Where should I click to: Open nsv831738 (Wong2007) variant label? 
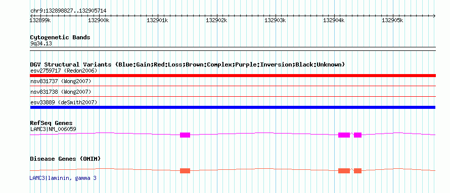pos(61,92)
